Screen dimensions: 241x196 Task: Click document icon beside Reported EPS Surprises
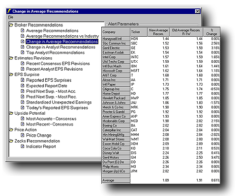pos(23,80)
